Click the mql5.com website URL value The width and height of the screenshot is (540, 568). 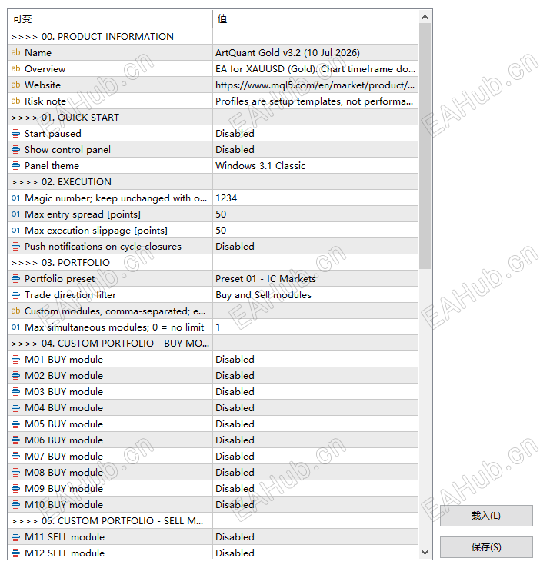click(x=315, y=85)
